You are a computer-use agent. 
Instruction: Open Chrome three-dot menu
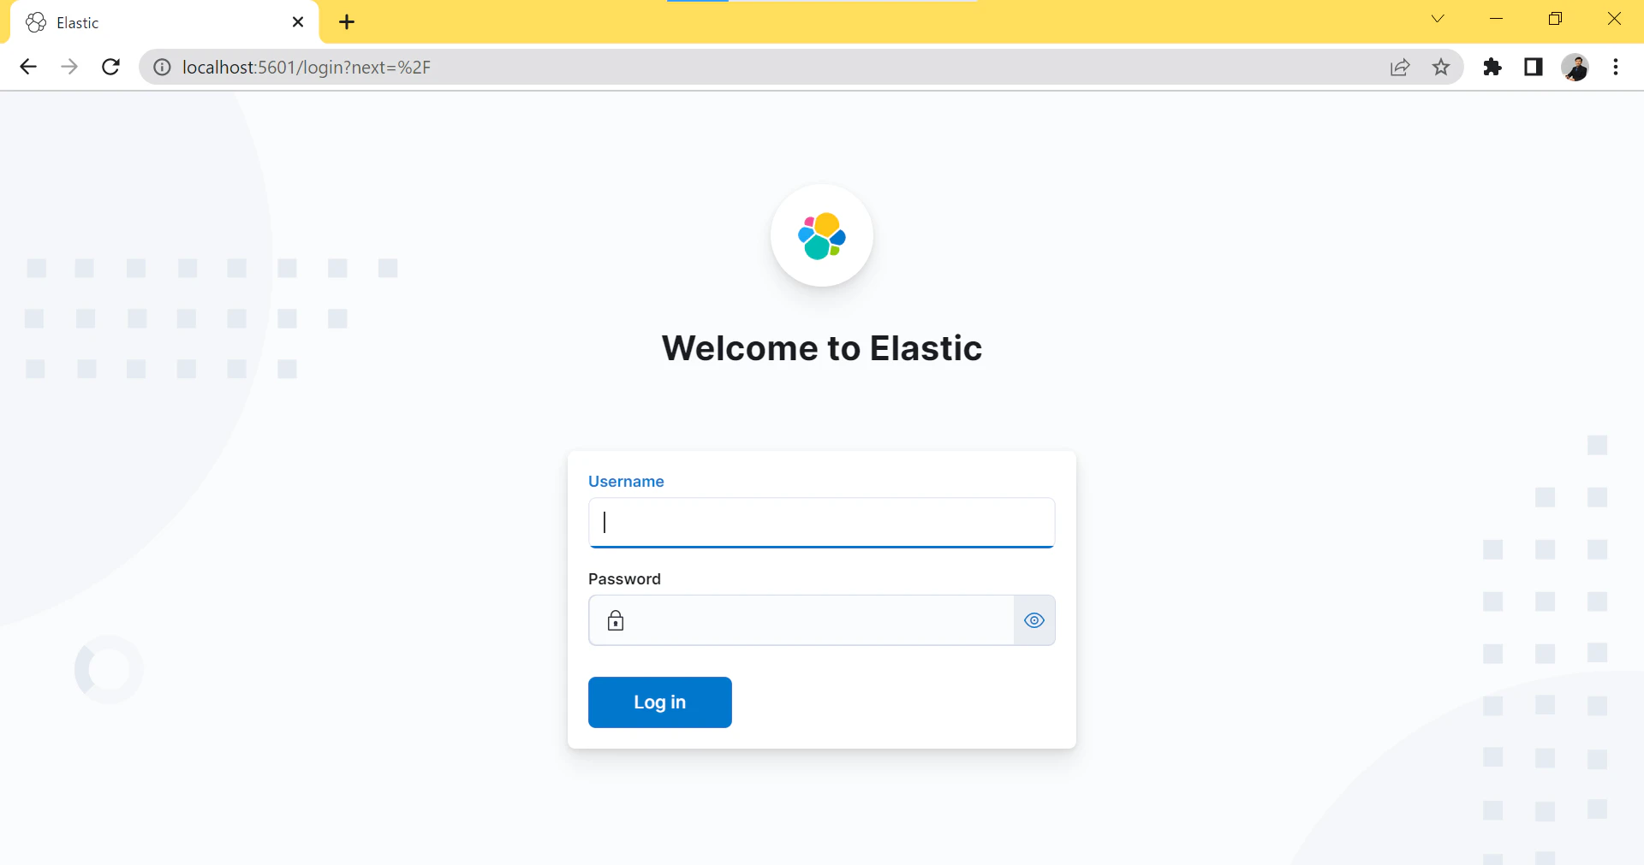[x=1616, y=67]
